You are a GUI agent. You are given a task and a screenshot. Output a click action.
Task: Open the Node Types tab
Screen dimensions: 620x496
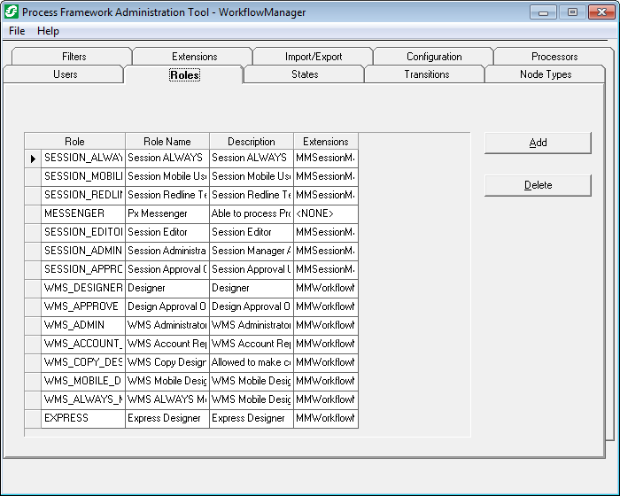click(546, 74)
